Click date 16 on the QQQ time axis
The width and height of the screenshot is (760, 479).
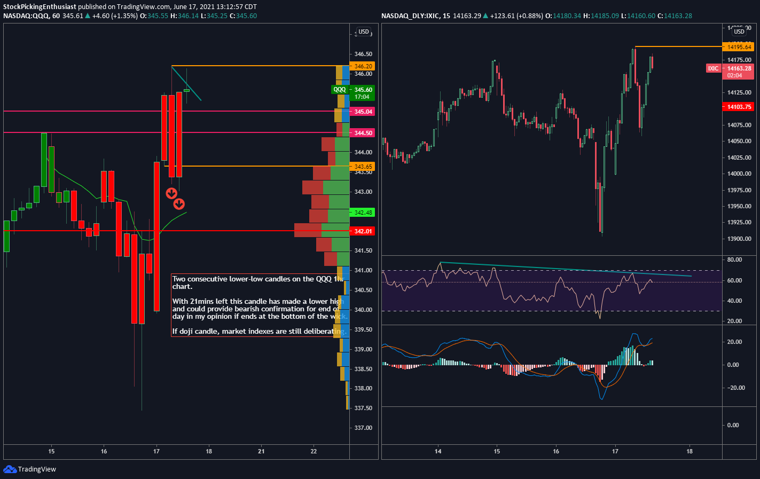104,451
